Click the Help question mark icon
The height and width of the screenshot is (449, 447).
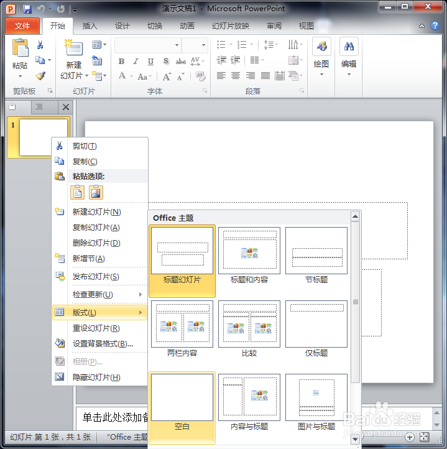(435, 25)
